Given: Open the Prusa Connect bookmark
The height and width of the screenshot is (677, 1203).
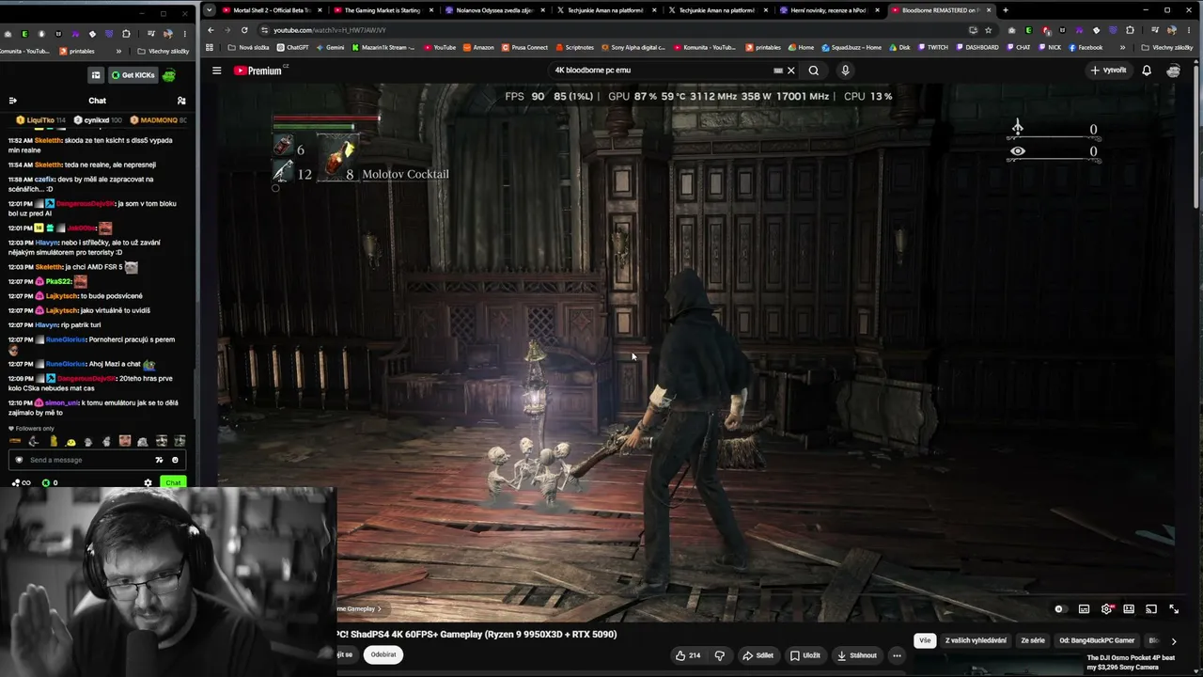Looking at the screenshot, I should 524,47.
